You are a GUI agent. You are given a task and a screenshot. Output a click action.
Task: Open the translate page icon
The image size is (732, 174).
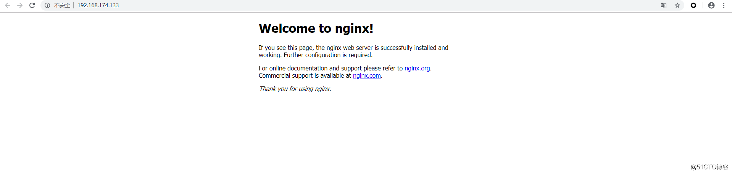pyautogui.click(x=664, y=5)
